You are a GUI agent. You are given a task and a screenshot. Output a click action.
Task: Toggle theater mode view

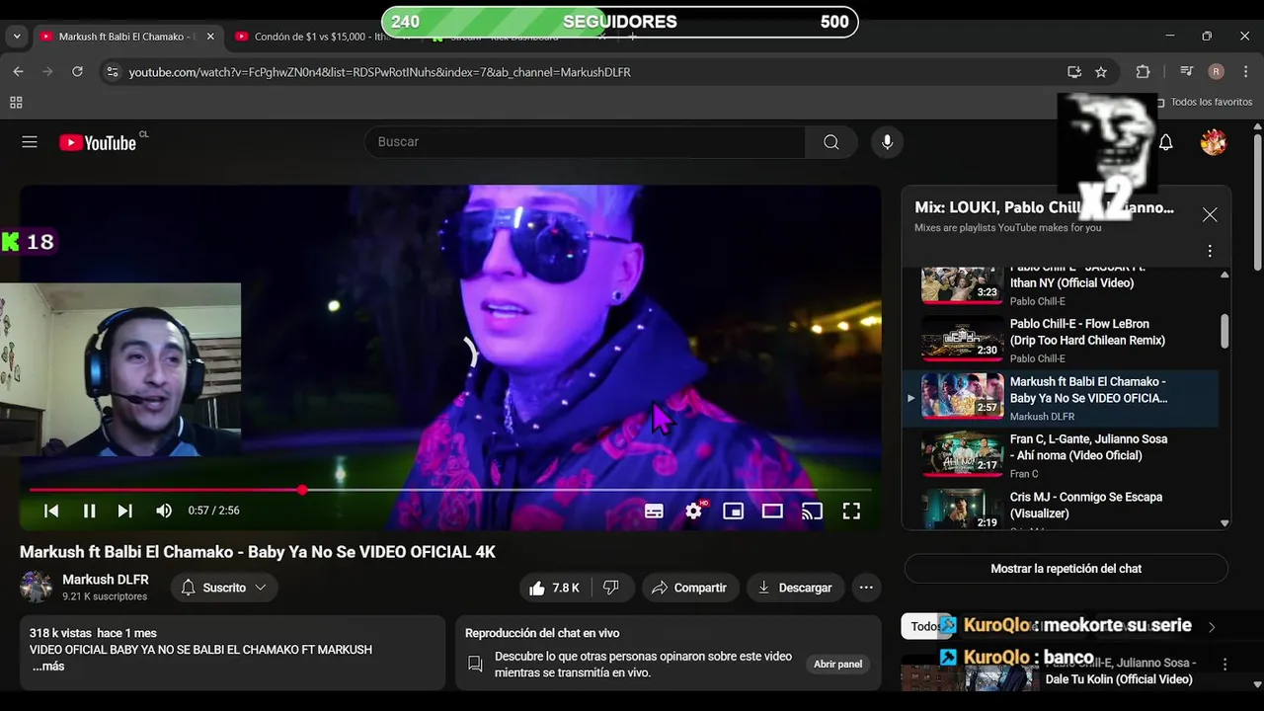point(772,511)
